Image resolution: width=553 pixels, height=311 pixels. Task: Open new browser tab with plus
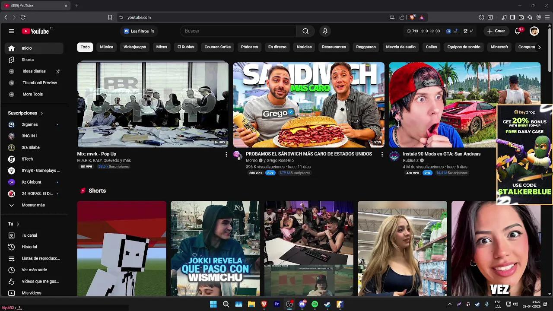(x=76, y=6)
